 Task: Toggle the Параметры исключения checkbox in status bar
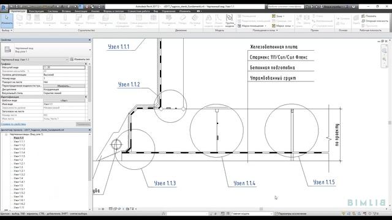pos(276,214)
